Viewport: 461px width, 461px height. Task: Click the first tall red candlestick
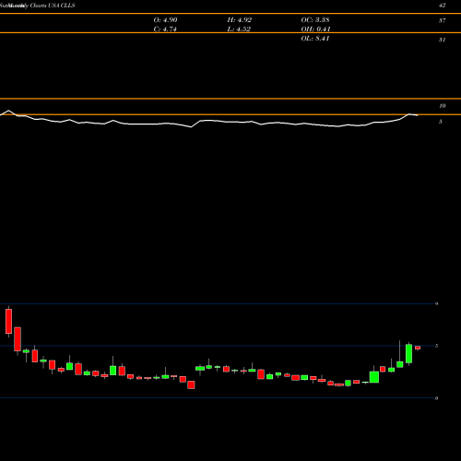click(8, 321)
